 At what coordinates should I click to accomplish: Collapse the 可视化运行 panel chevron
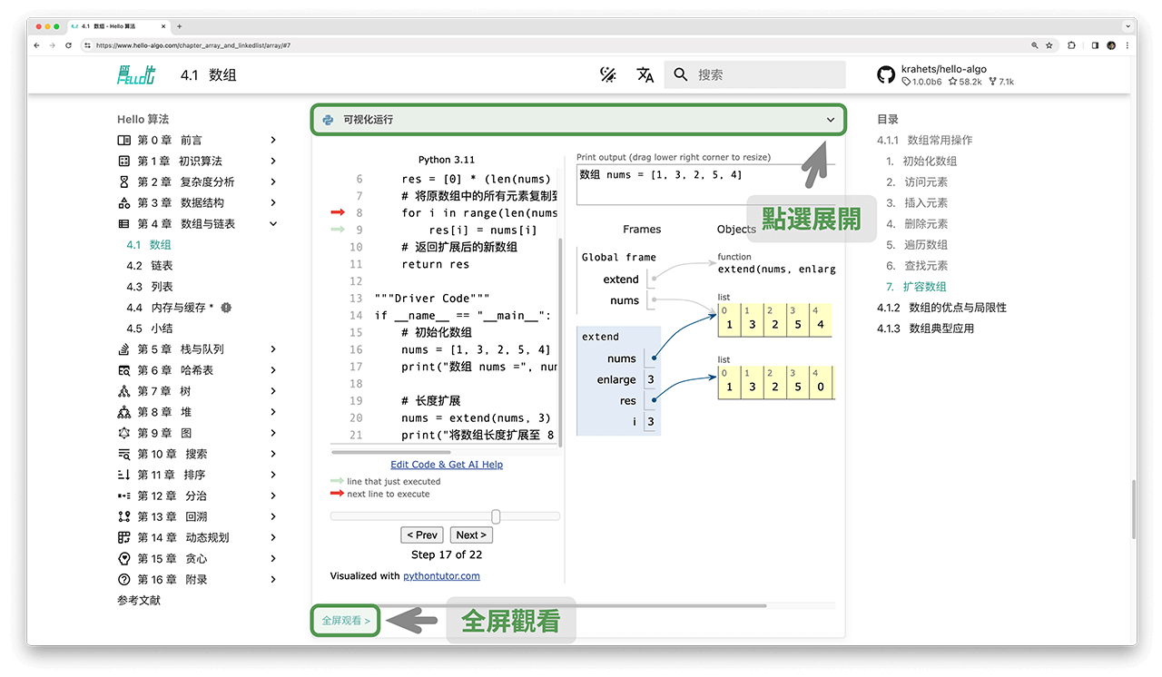point(830,119)
